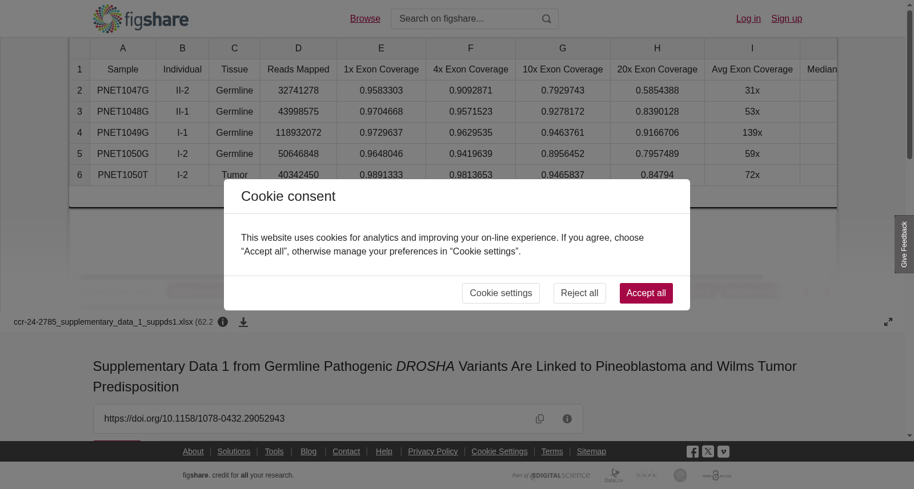Viewport: 914px width, 489px height.
Task: Open figshare Vimeo page
Action: 723,451
